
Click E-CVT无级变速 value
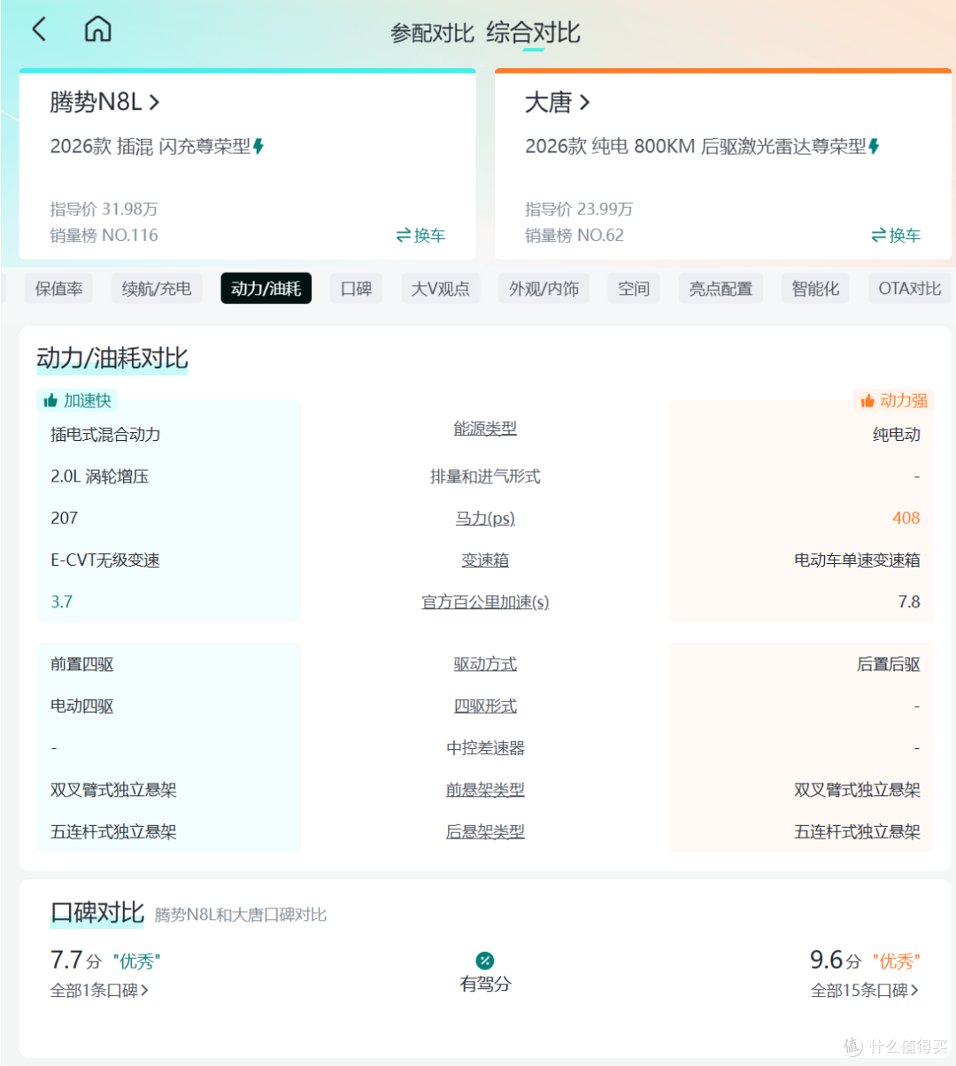click(x=105, y=560)
